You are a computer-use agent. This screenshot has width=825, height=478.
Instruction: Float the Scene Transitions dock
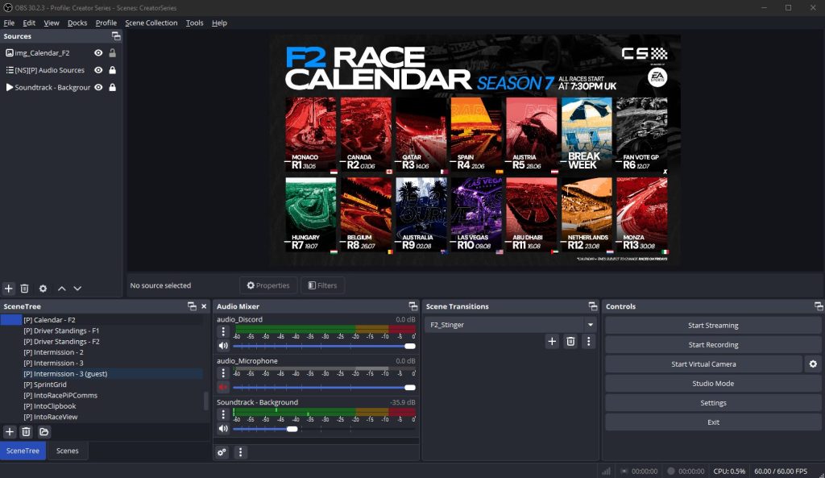[593, 306]
